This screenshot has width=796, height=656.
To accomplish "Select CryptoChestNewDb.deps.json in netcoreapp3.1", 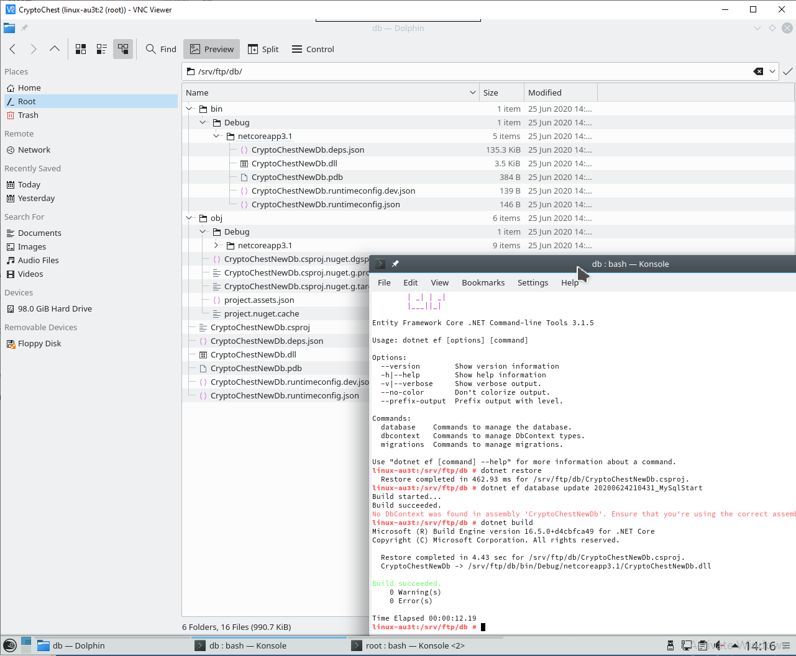I will (308, 150).
